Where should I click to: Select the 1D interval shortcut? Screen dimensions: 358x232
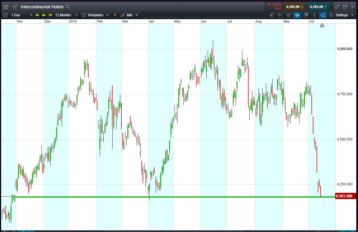(x=50, y=15)
